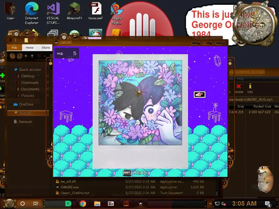The image size is (279, 209).
Task: Open the steampunk Start button
Action: coord(10,204)
